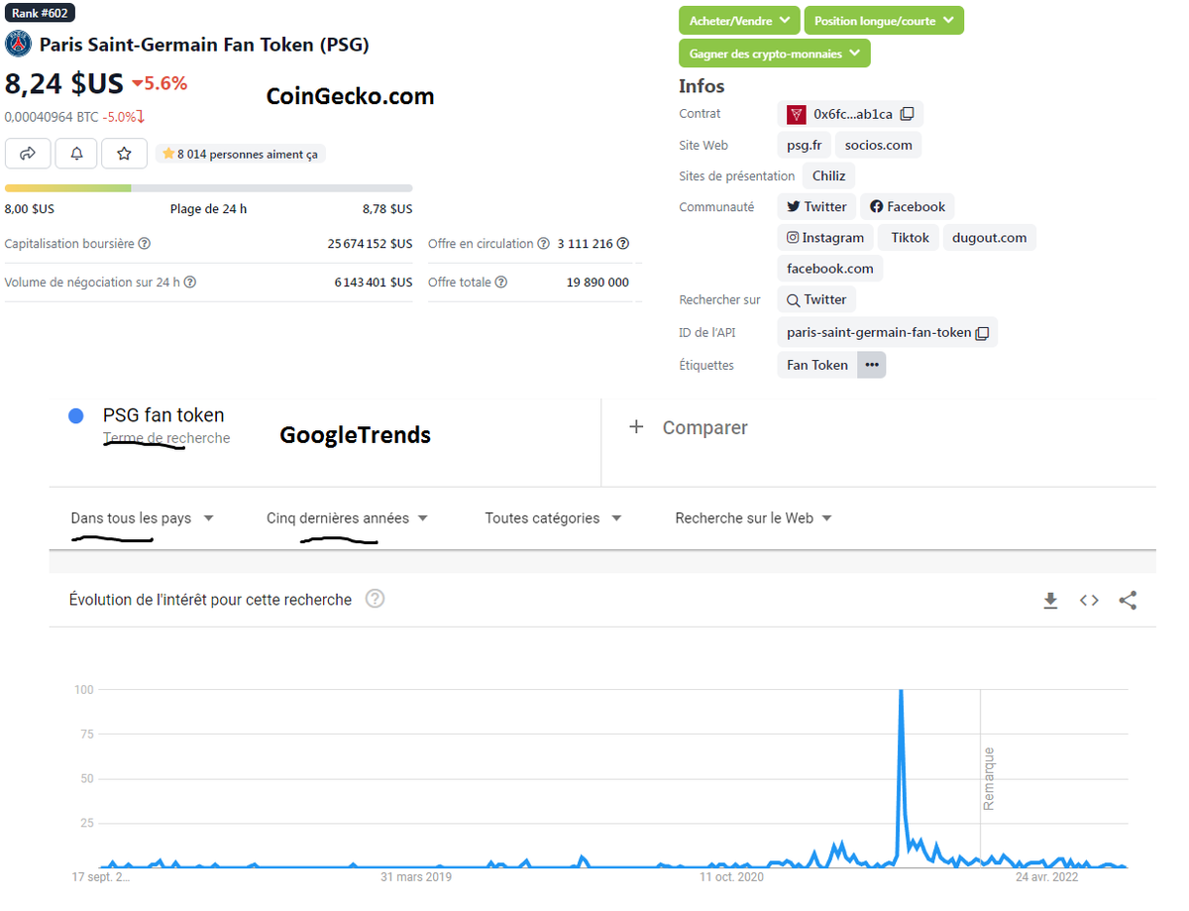Click the Chiliz contract logo icon
The image size is (1189, 911).
click(797, 114)
